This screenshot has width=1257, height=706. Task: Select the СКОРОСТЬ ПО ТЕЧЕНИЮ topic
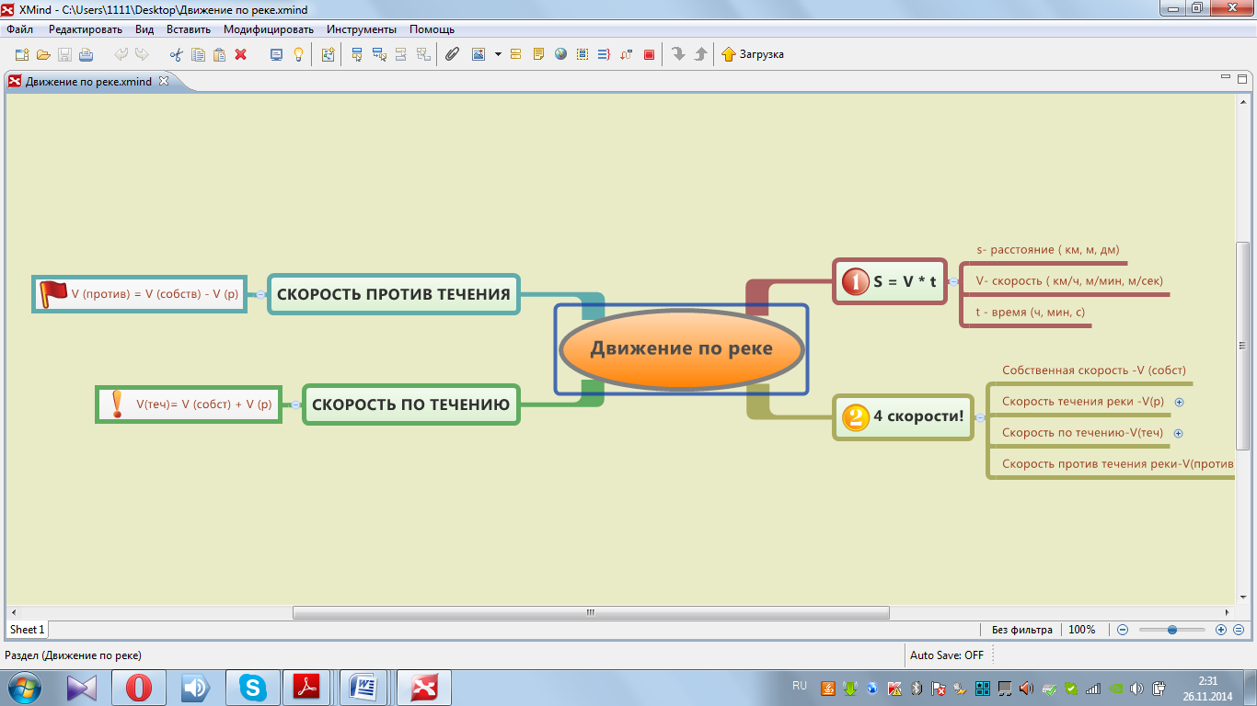[411, 404]
